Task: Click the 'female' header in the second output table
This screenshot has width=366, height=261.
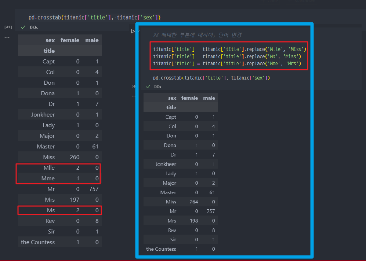Action: click(189, 98)
